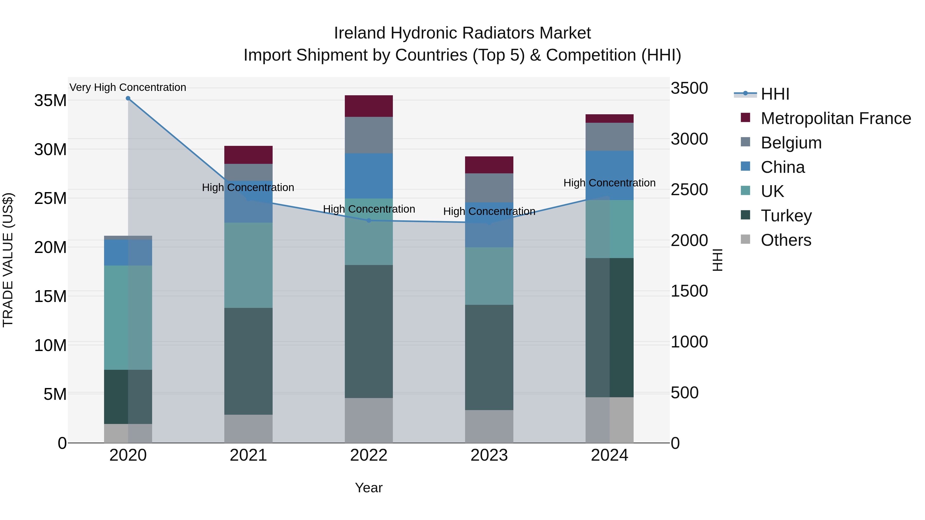Image resolution: width=925 pixels, height=520 pixels.
Task: Click the Metropolitan France segment in 2021 bar
Action: tap(248, 155)
